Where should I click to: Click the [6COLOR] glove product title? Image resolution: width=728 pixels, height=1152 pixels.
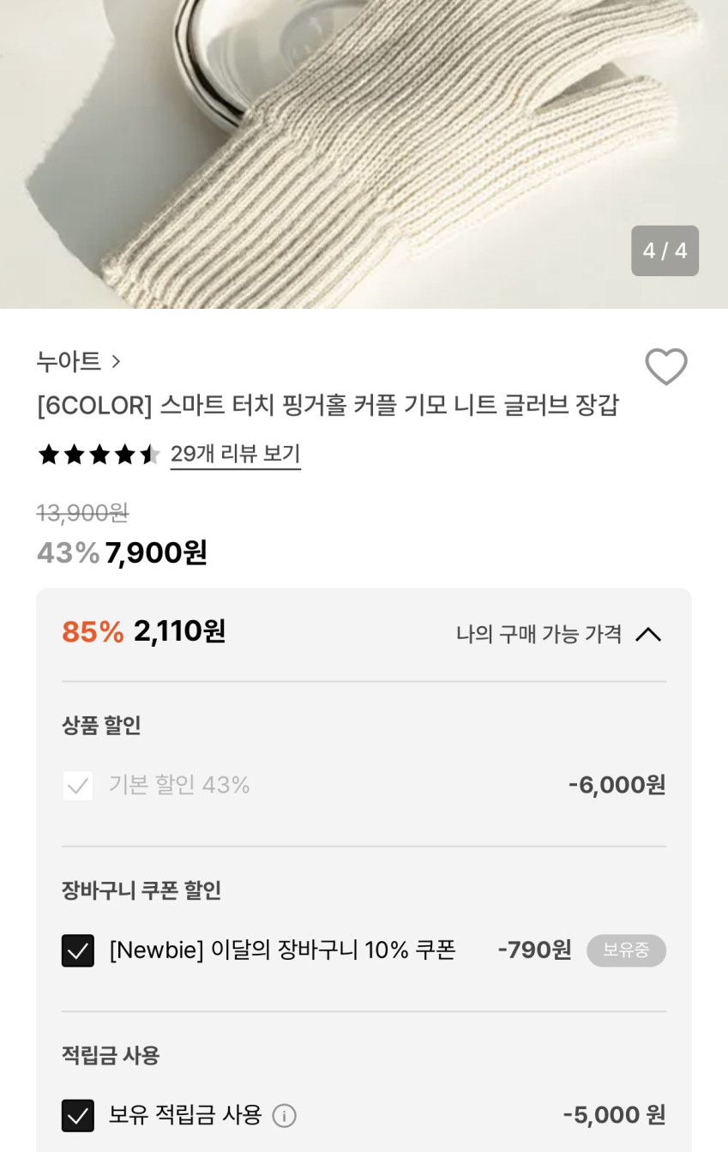[x=328, y=405]
